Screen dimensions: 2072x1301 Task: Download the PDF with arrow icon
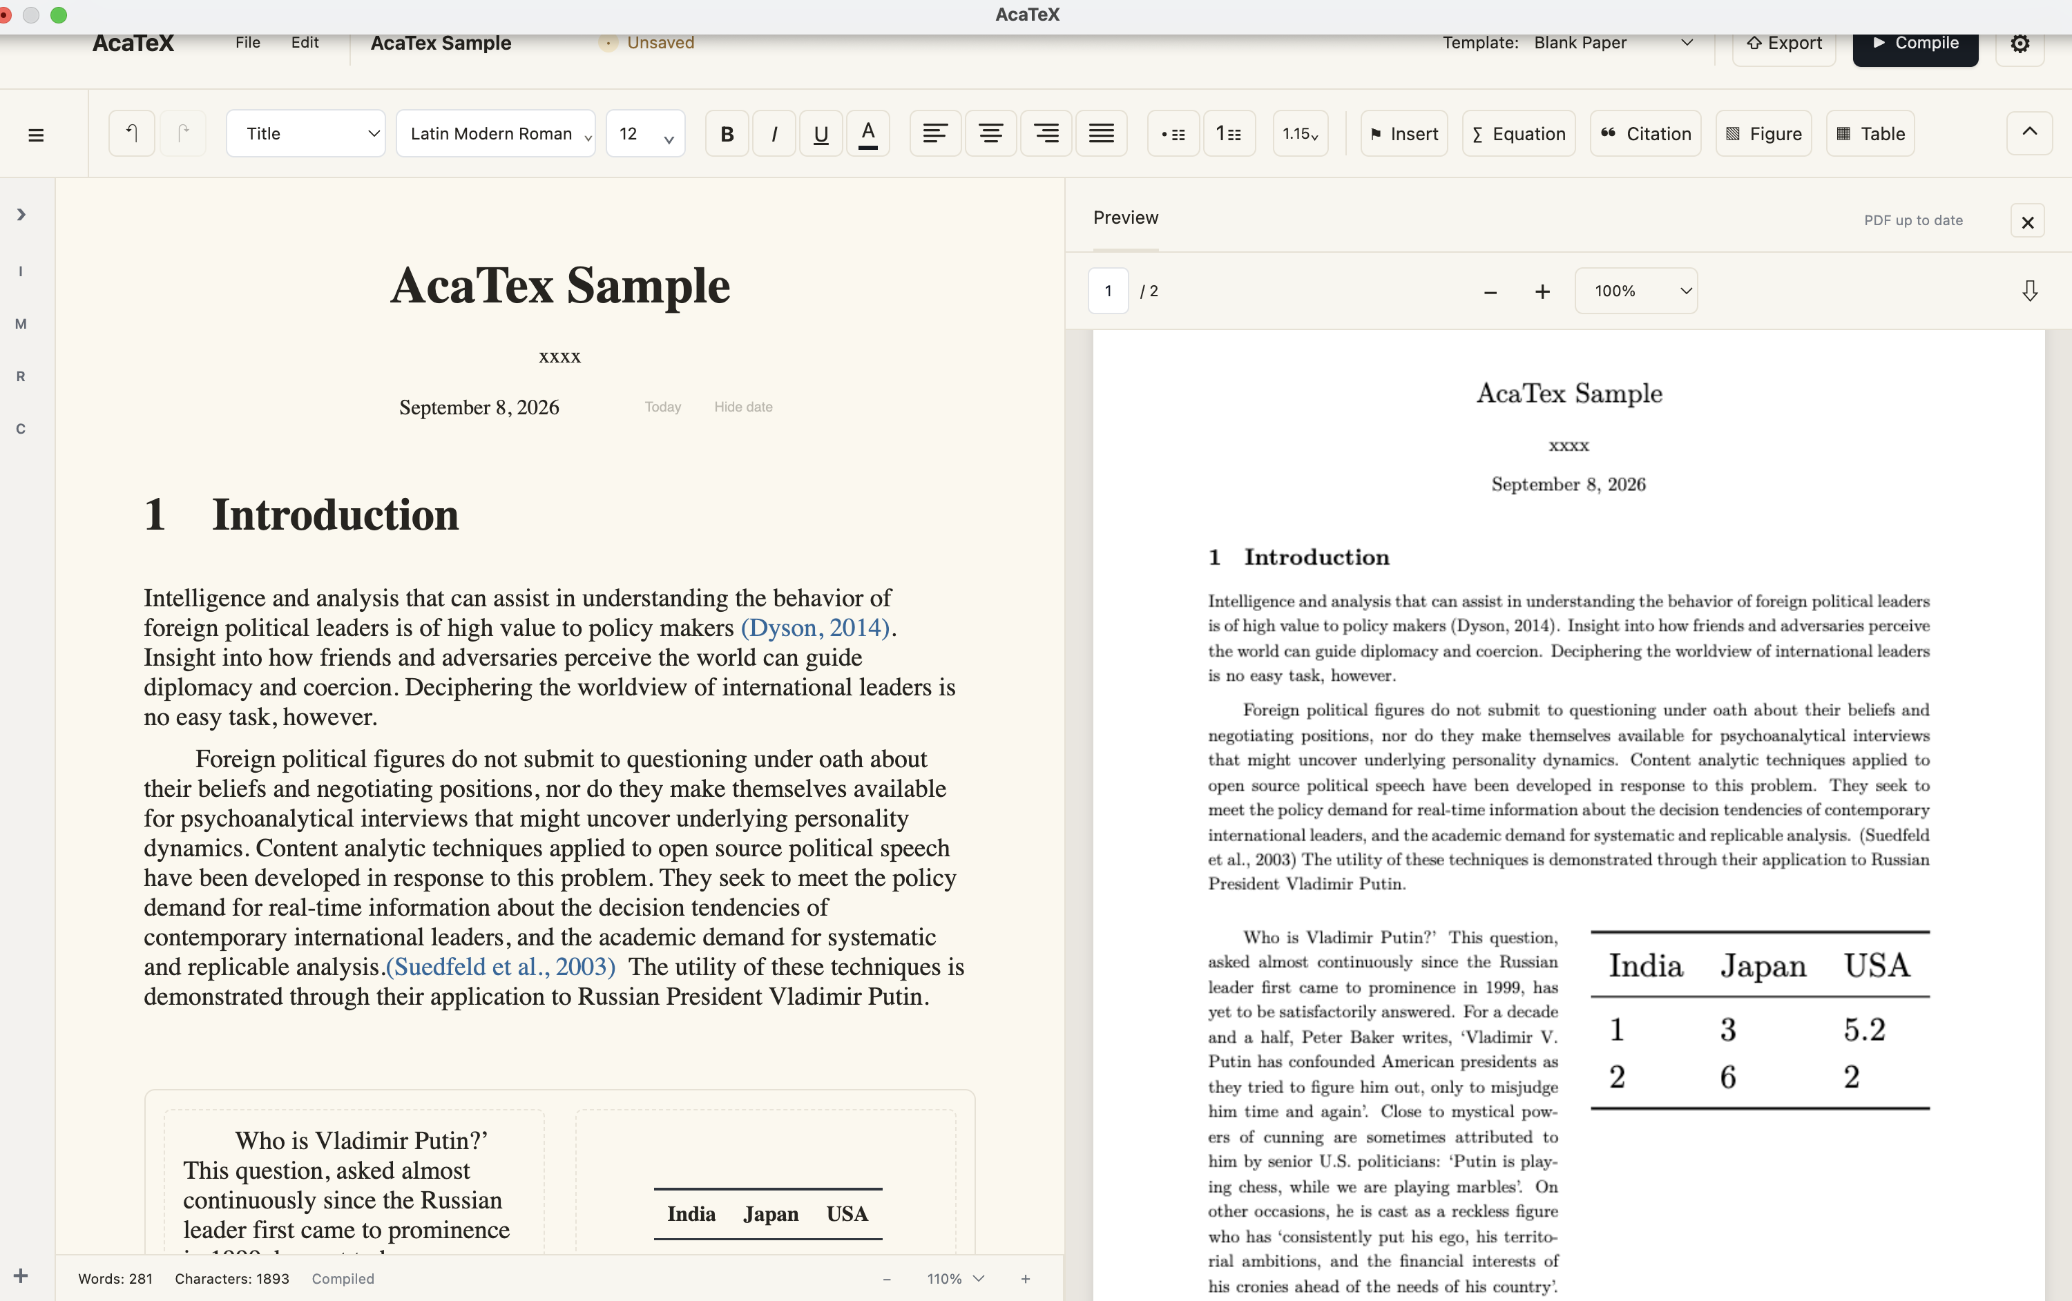[x=2029, y=291]
